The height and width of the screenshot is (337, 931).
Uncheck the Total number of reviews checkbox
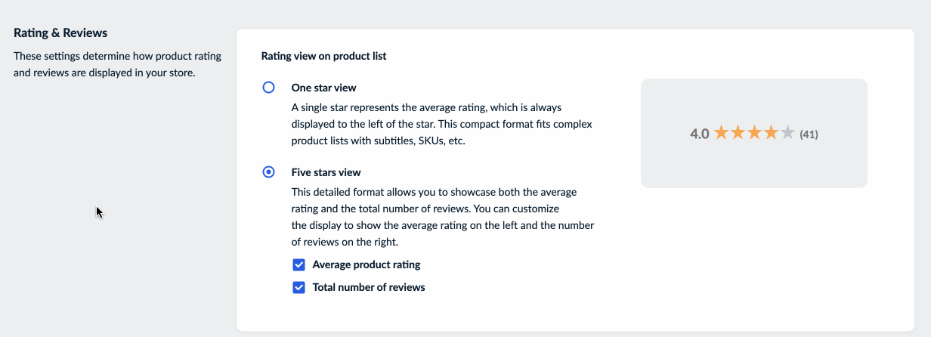299,288
